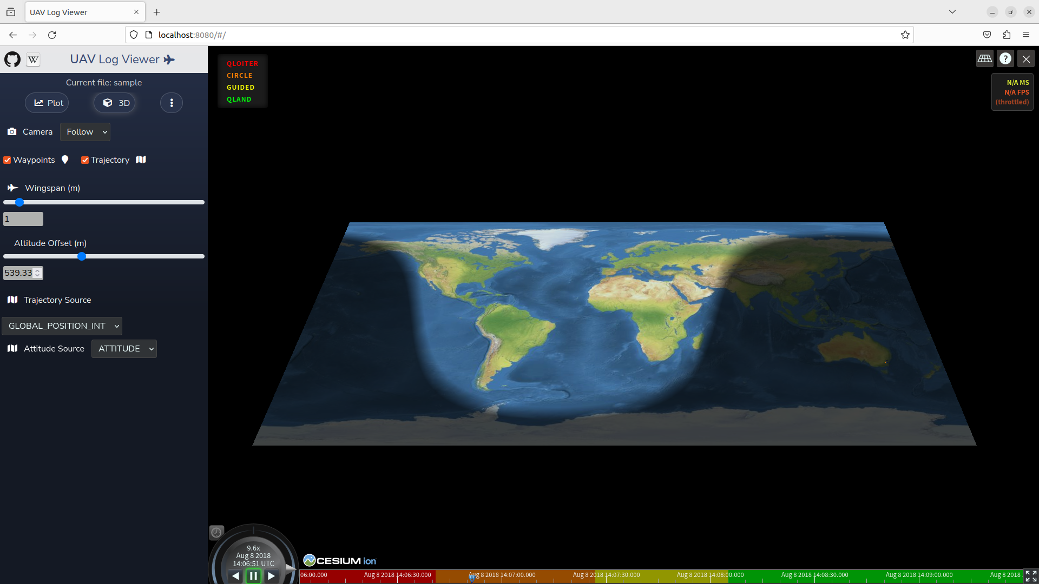Switch to the 3D view
Viewport: 1039px width, 584px height.
click(115, 103)
